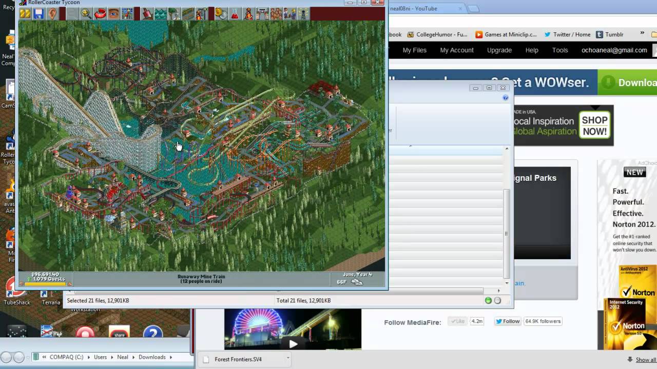This screenshot has width=657, height=369.
Task: Expand the double-chevron at breadcrumb start
Action: [45, 357]
